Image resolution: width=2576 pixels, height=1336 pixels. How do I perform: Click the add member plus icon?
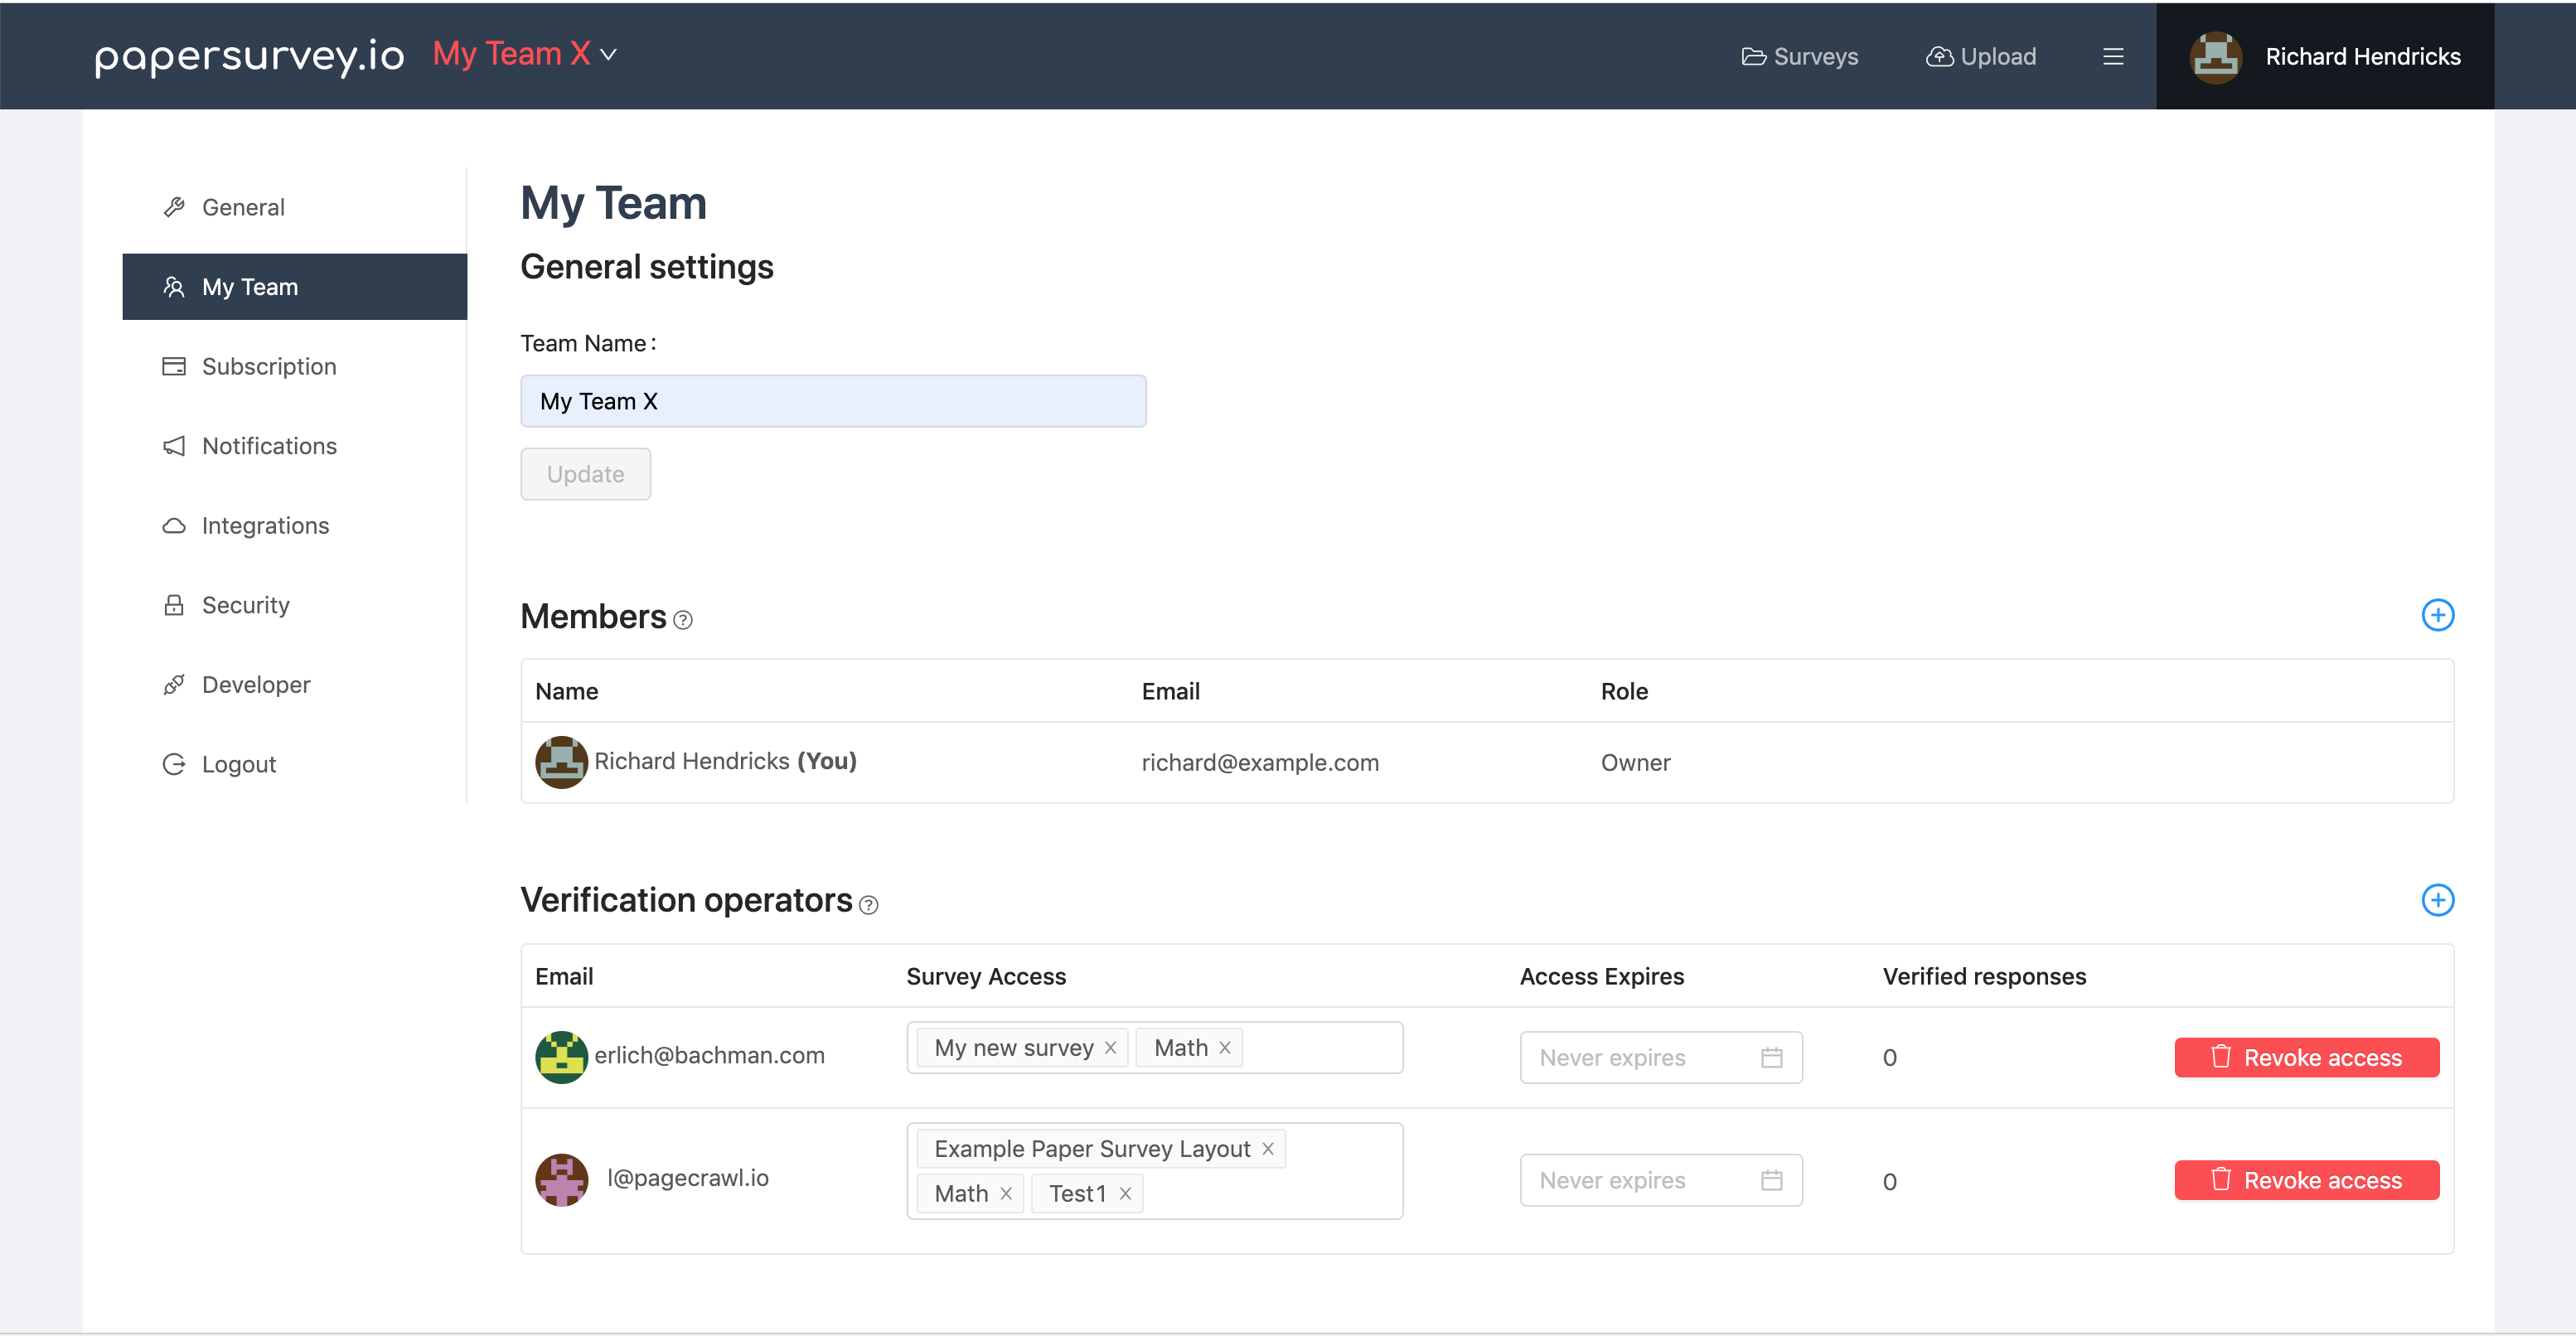pos(2440,615)
